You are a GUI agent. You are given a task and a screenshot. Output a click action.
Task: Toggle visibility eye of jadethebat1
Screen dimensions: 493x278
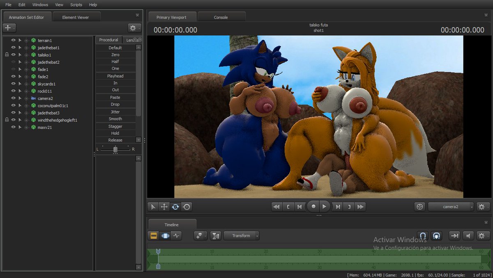click(x=13, y=48)
